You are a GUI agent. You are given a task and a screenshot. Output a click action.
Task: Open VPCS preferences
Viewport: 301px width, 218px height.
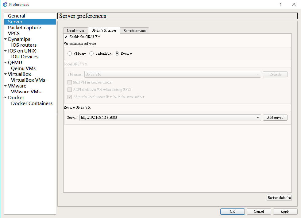pos(14,33)
